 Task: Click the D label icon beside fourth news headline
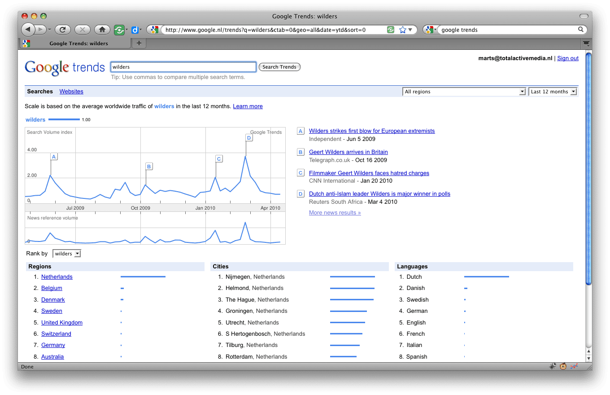(301, 194)
